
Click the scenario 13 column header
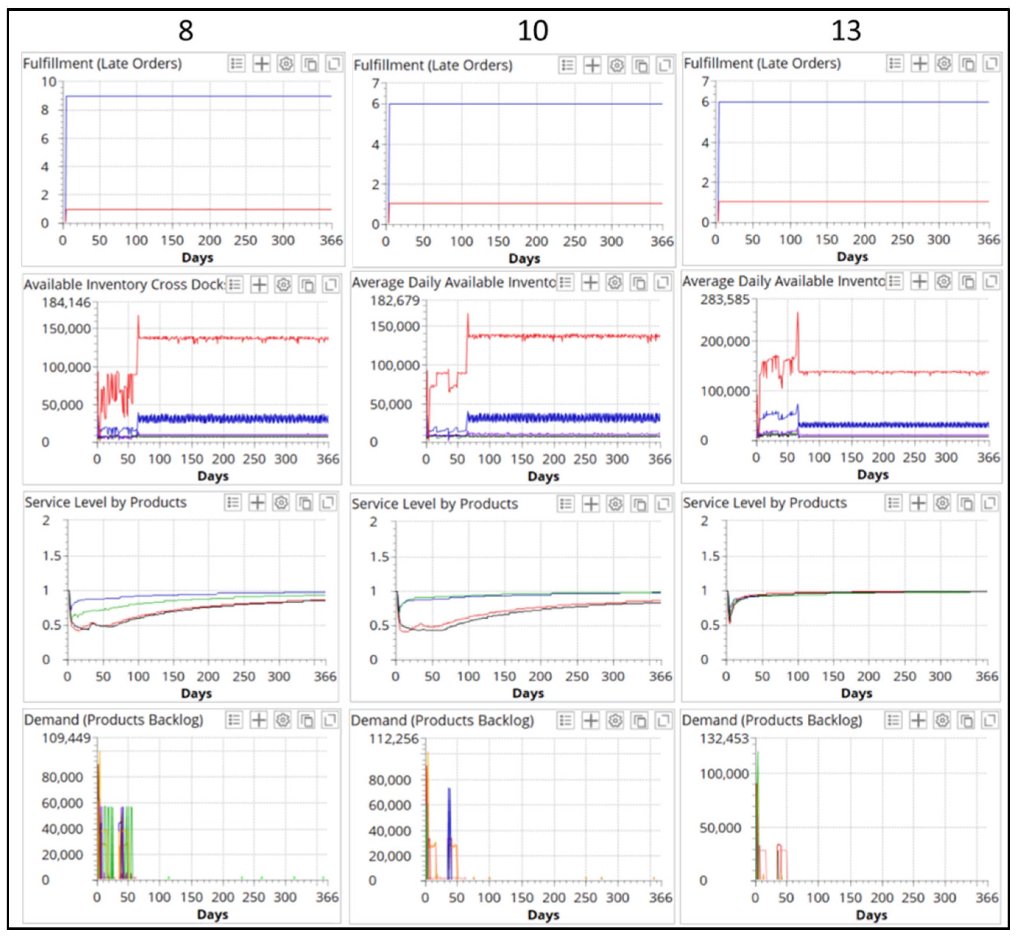pyautogui.click(x=846, y=31)
